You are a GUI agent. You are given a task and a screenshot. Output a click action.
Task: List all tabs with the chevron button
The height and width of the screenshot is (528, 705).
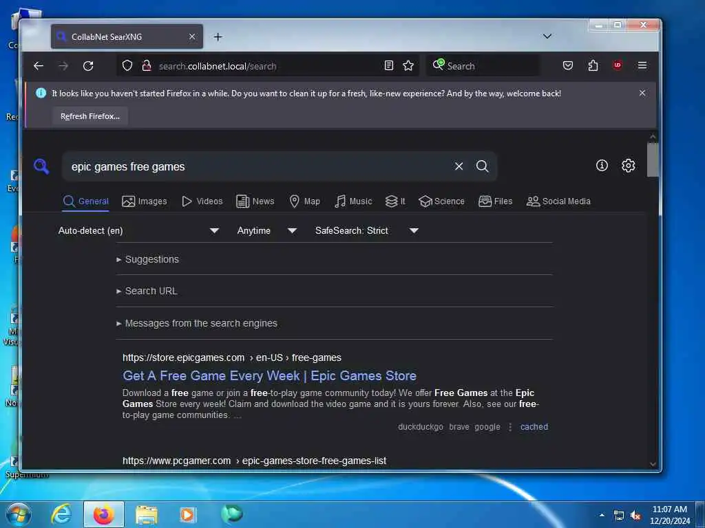point(547,36)
